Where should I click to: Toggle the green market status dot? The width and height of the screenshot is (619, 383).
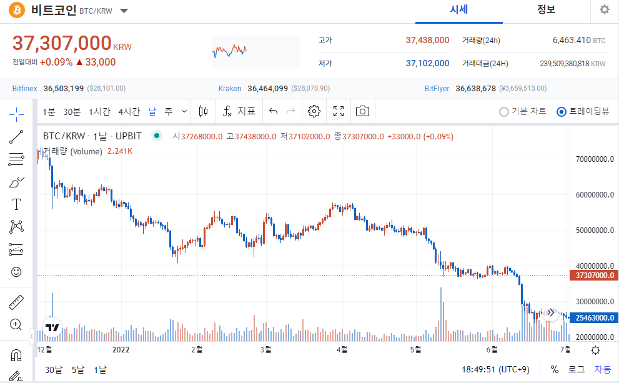[157, 136]
